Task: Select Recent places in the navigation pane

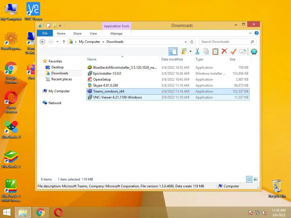Action: [x=62, y=79]
